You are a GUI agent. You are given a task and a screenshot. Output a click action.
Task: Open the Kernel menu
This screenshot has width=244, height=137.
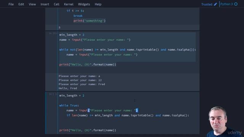point(69,4)
